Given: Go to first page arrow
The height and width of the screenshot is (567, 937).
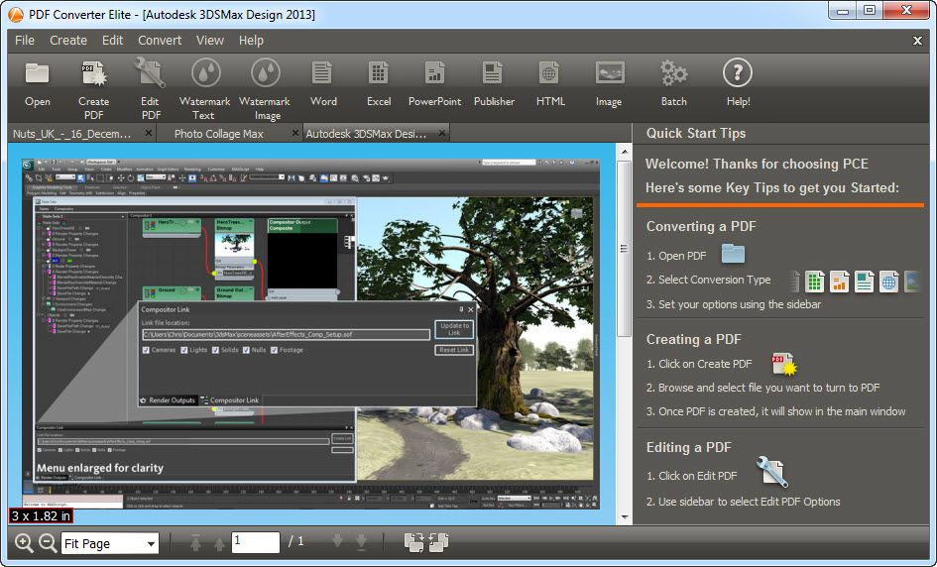Looking at the screenshot, I should tap(195, 542).
